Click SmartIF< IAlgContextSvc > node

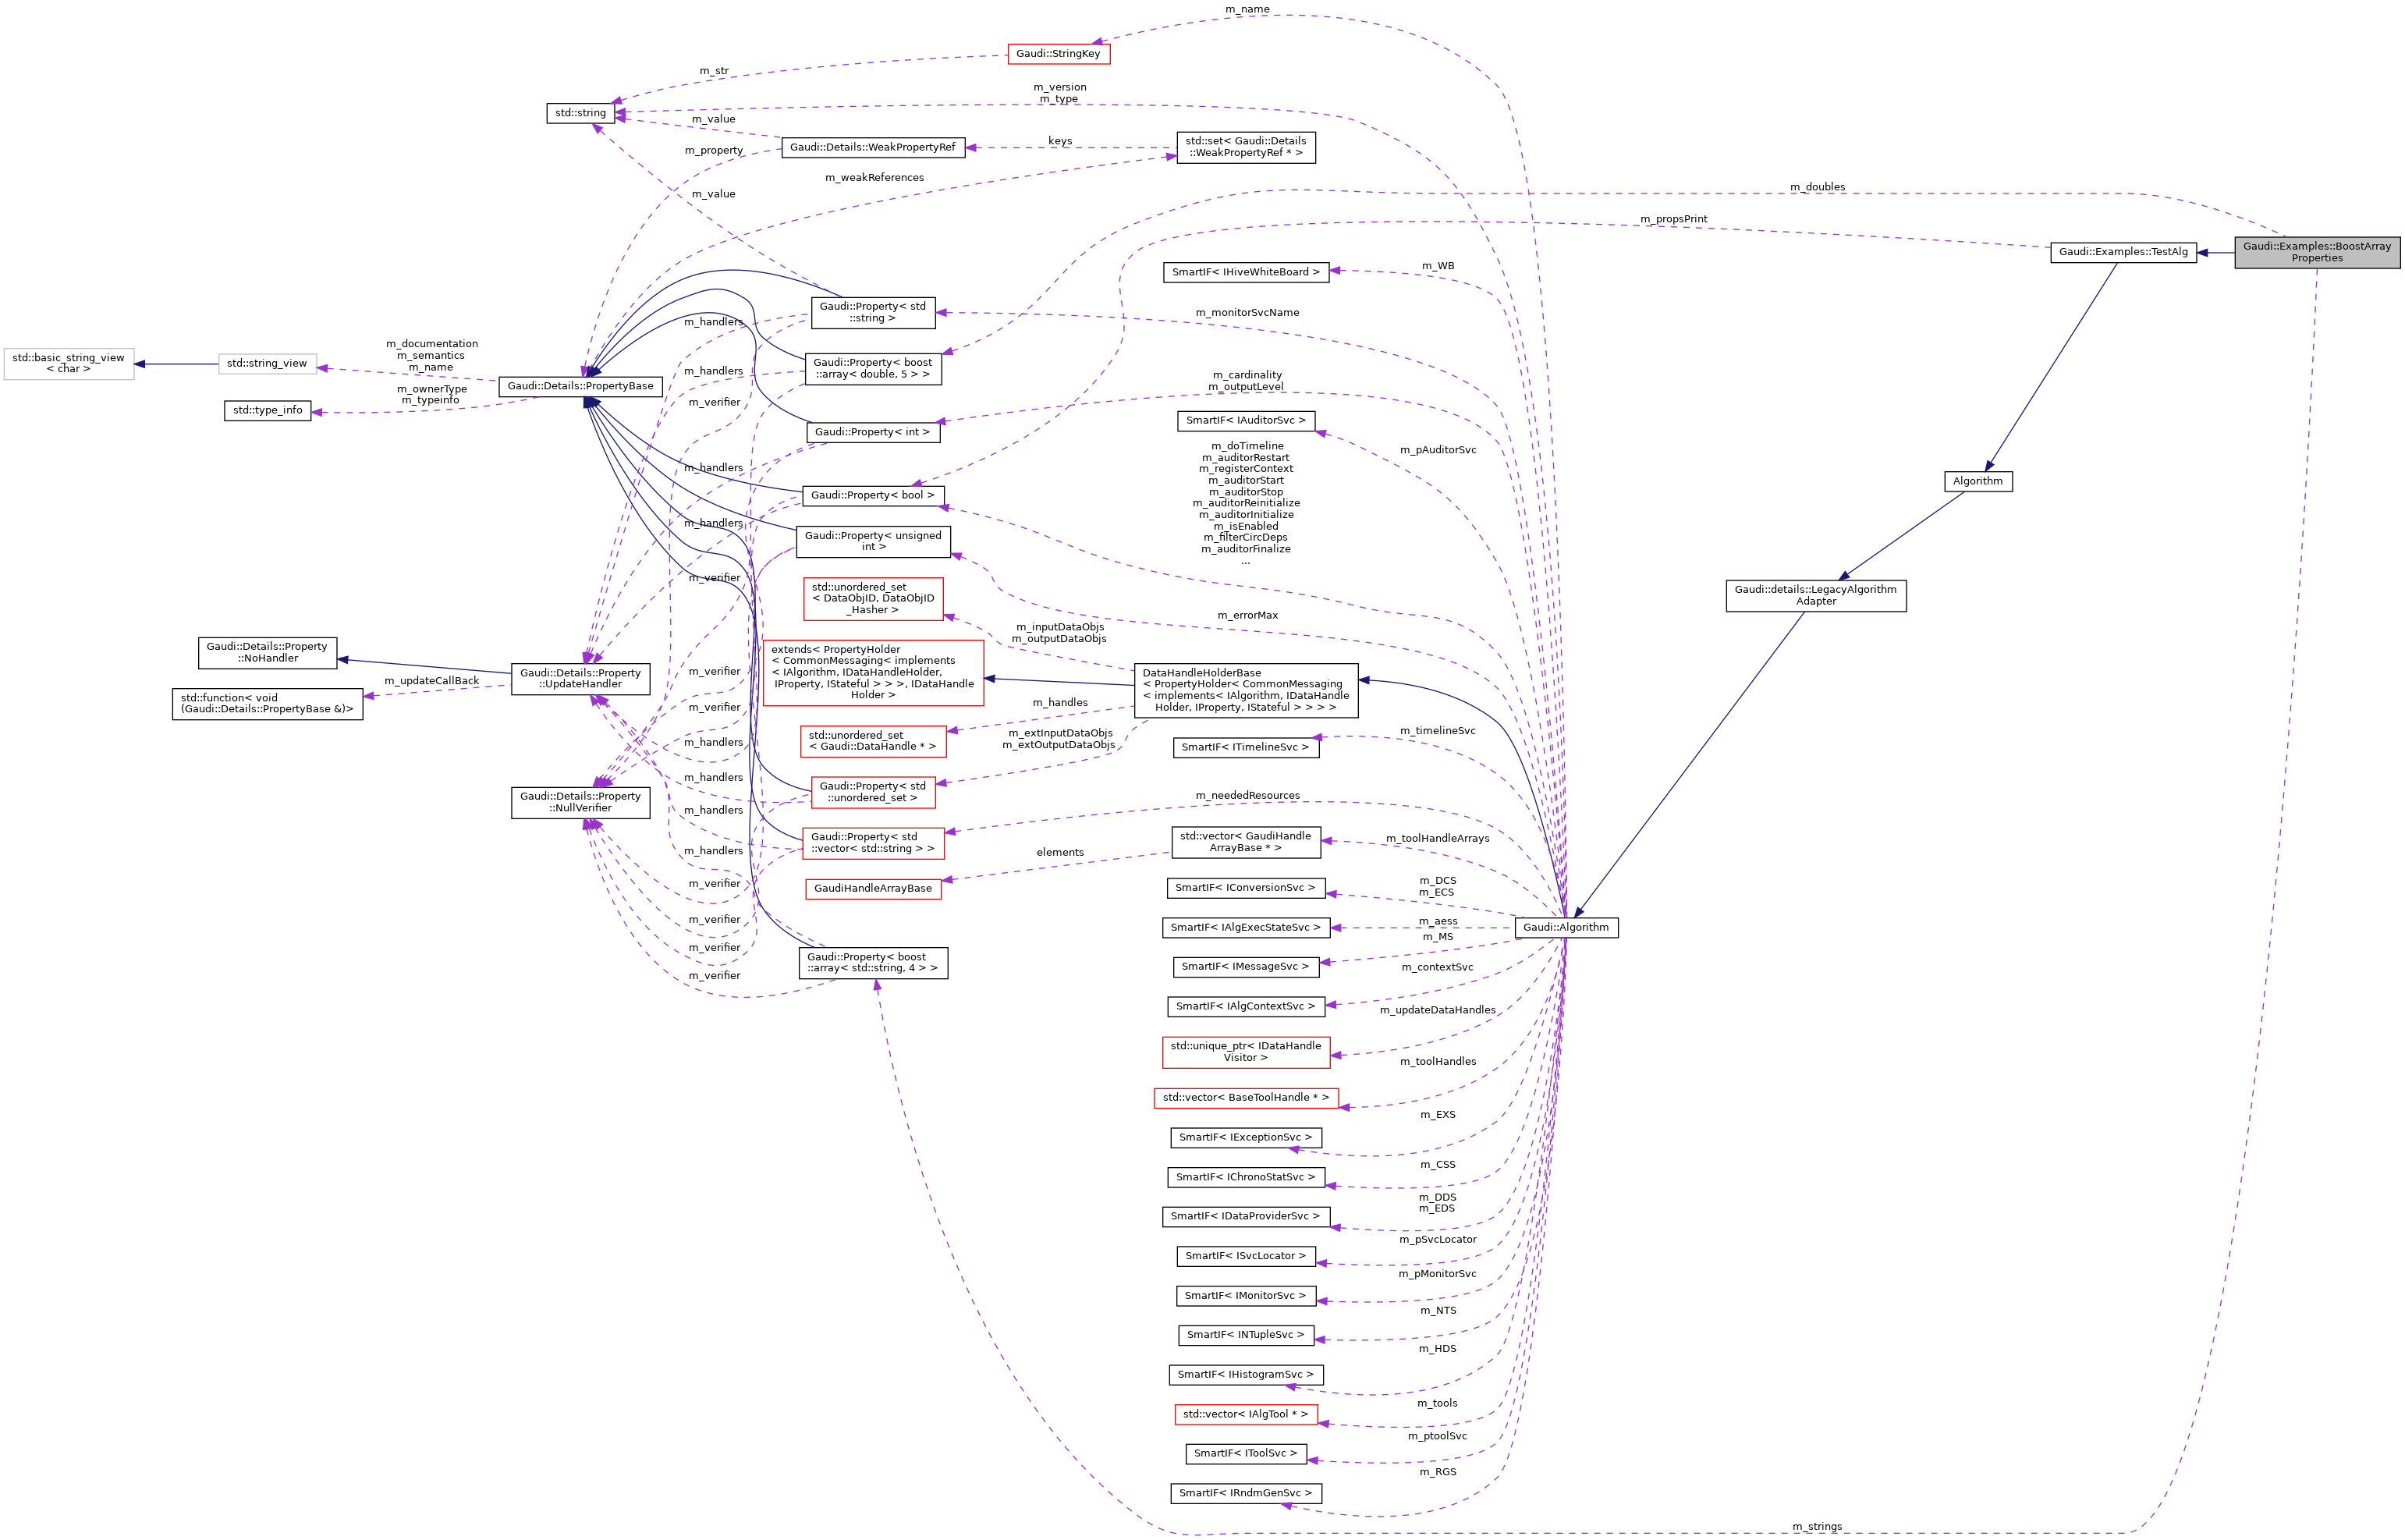[1246, 1007]
